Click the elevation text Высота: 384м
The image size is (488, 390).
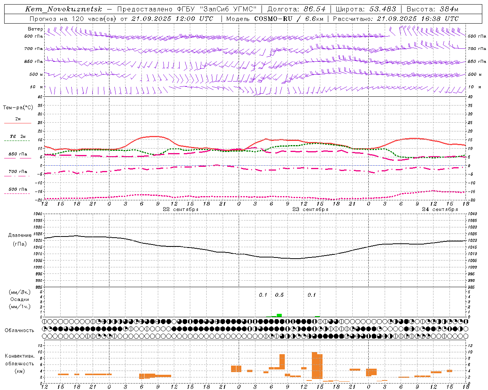pos(432,9)
